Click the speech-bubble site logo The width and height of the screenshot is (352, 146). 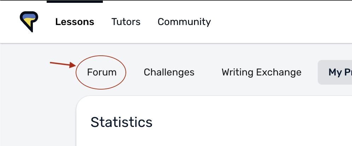(29, 22)
